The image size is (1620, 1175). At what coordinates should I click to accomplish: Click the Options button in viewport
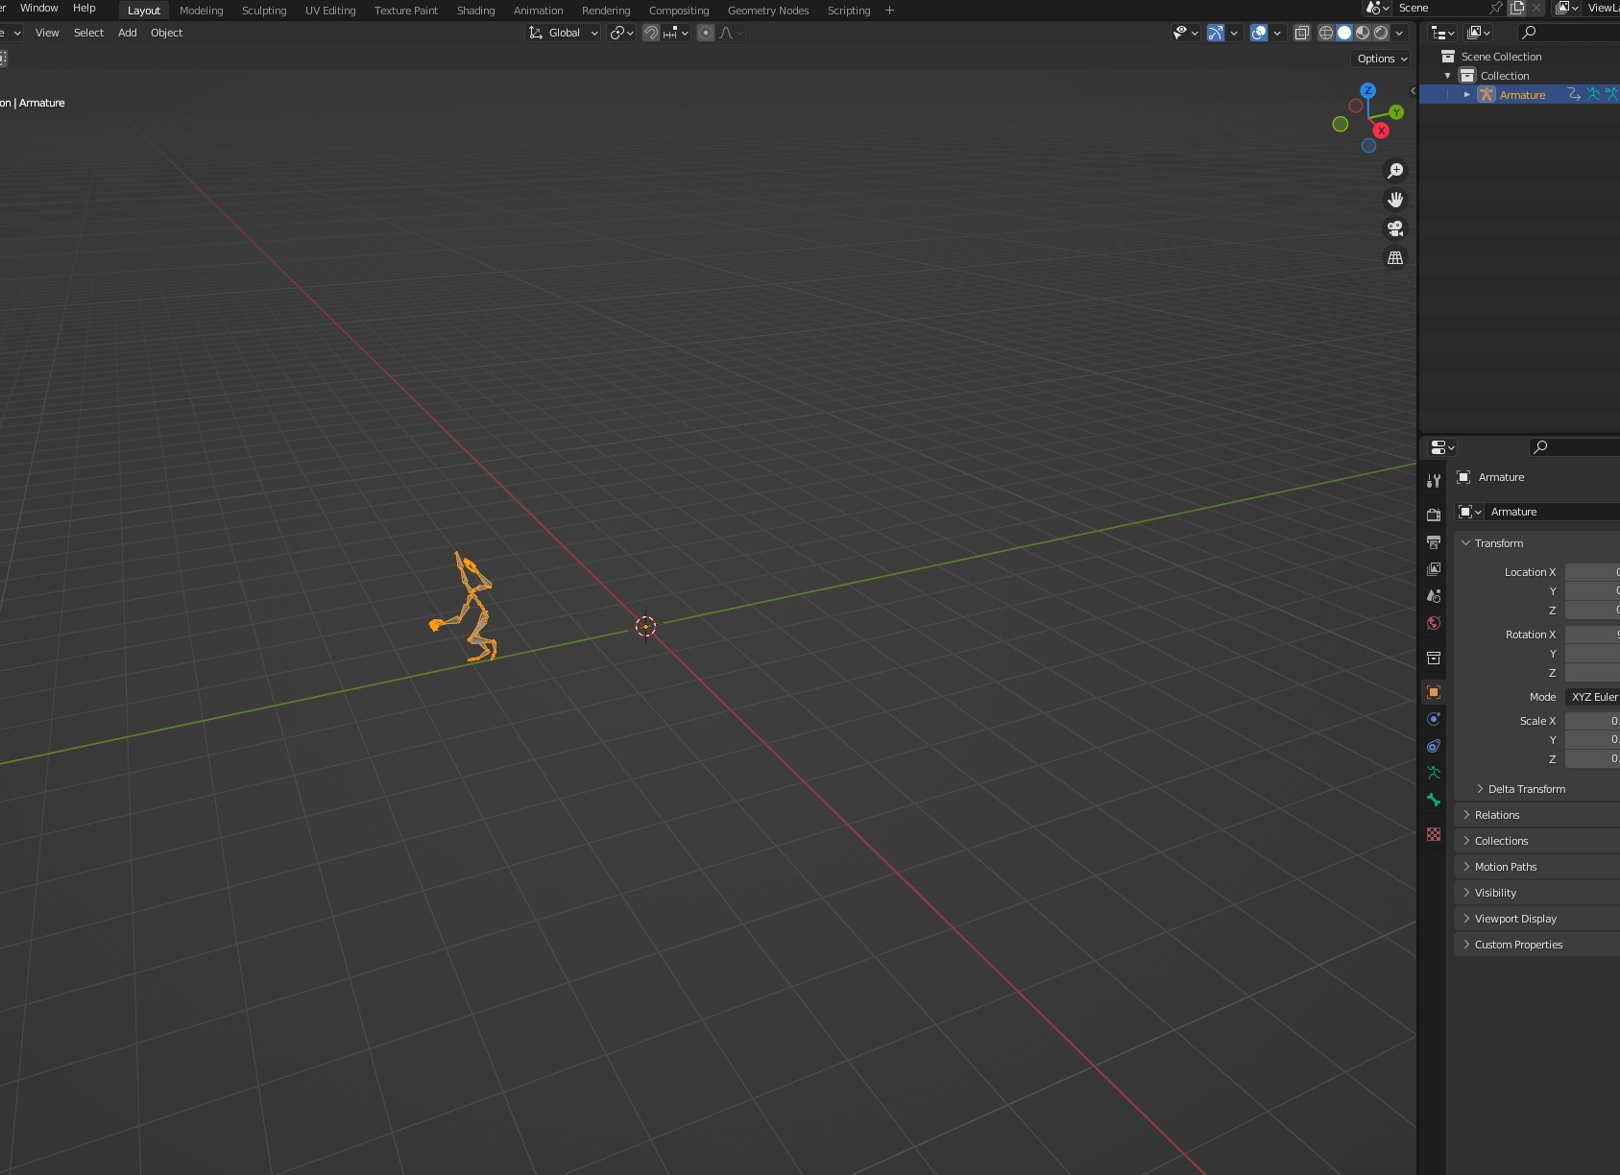click(1382, 59)
